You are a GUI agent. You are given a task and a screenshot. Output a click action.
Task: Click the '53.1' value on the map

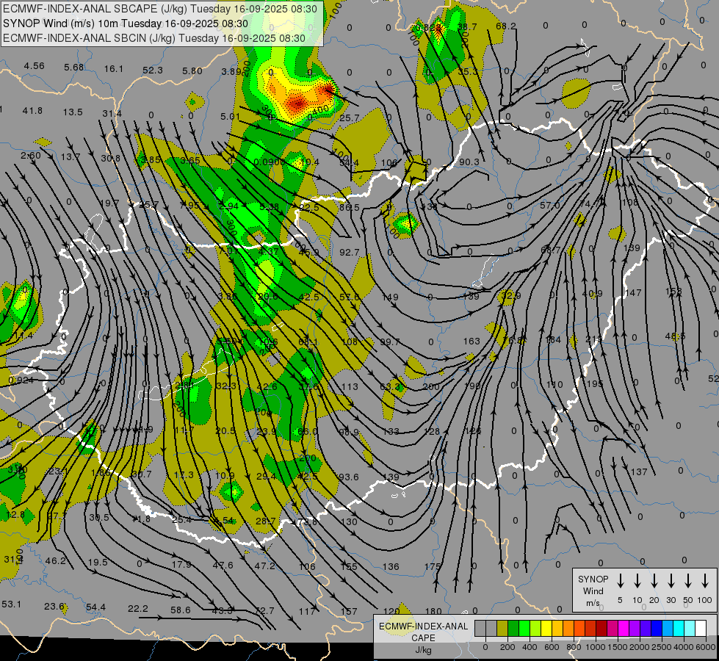point(12,604)
